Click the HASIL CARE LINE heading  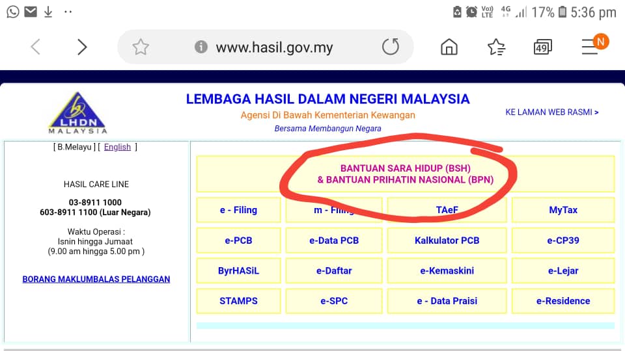[x=96, y=184]
